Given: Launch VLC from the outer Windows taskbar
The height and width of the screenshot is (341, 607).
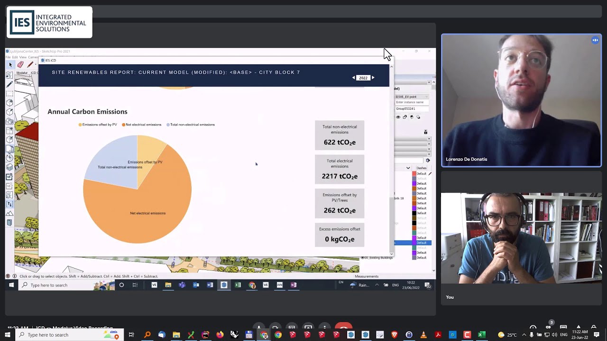Looking at the screenshot, I should 423,335.
